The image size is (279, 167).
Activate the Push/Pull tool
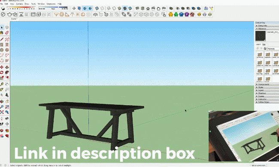[7, 67]
